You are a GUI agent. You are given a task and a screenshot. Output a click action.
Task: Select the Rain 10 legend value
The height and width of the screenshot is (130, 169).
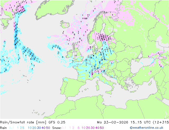(30, 128)
